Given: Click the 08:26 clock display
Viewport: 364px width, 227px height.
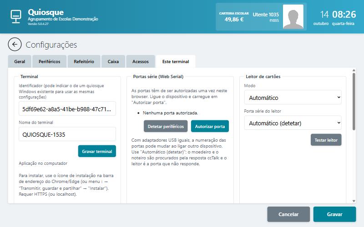Looking at the screenshot, I should [344, 15].
